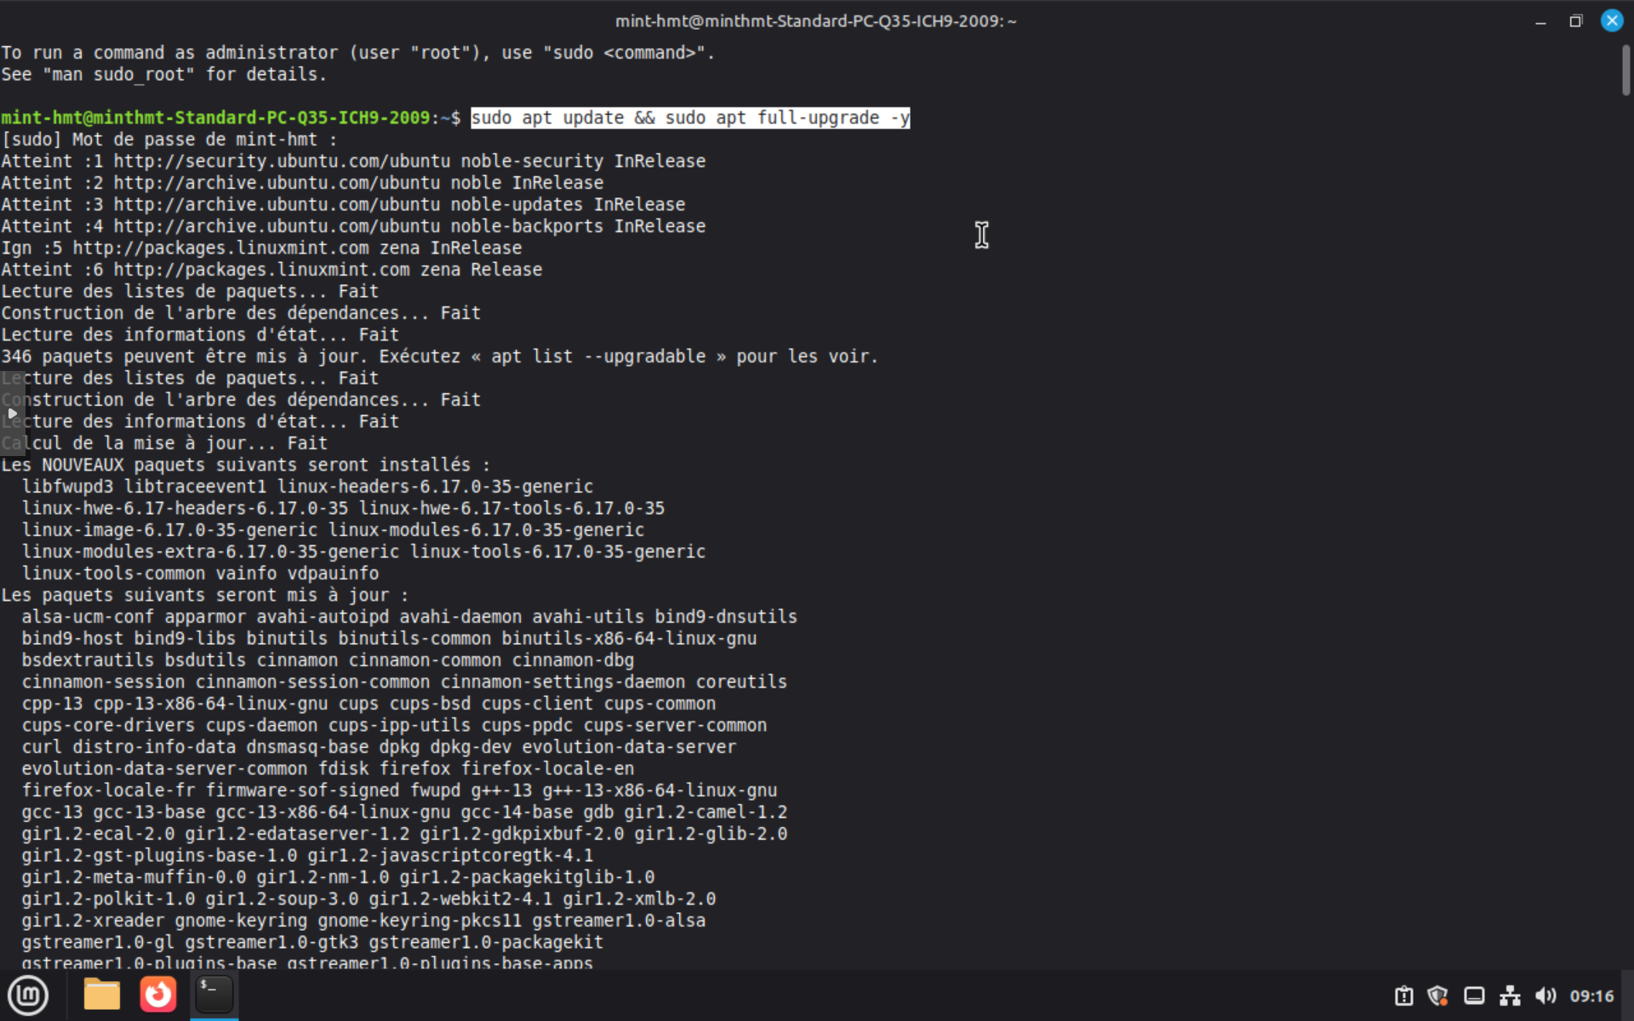This screenshot has height=1021, width=1634.
Task: Click the terminal title text
Action: 815,21
